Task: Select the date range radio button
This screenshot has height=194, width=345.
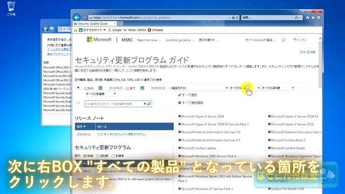Action: (x=78, y=87)
